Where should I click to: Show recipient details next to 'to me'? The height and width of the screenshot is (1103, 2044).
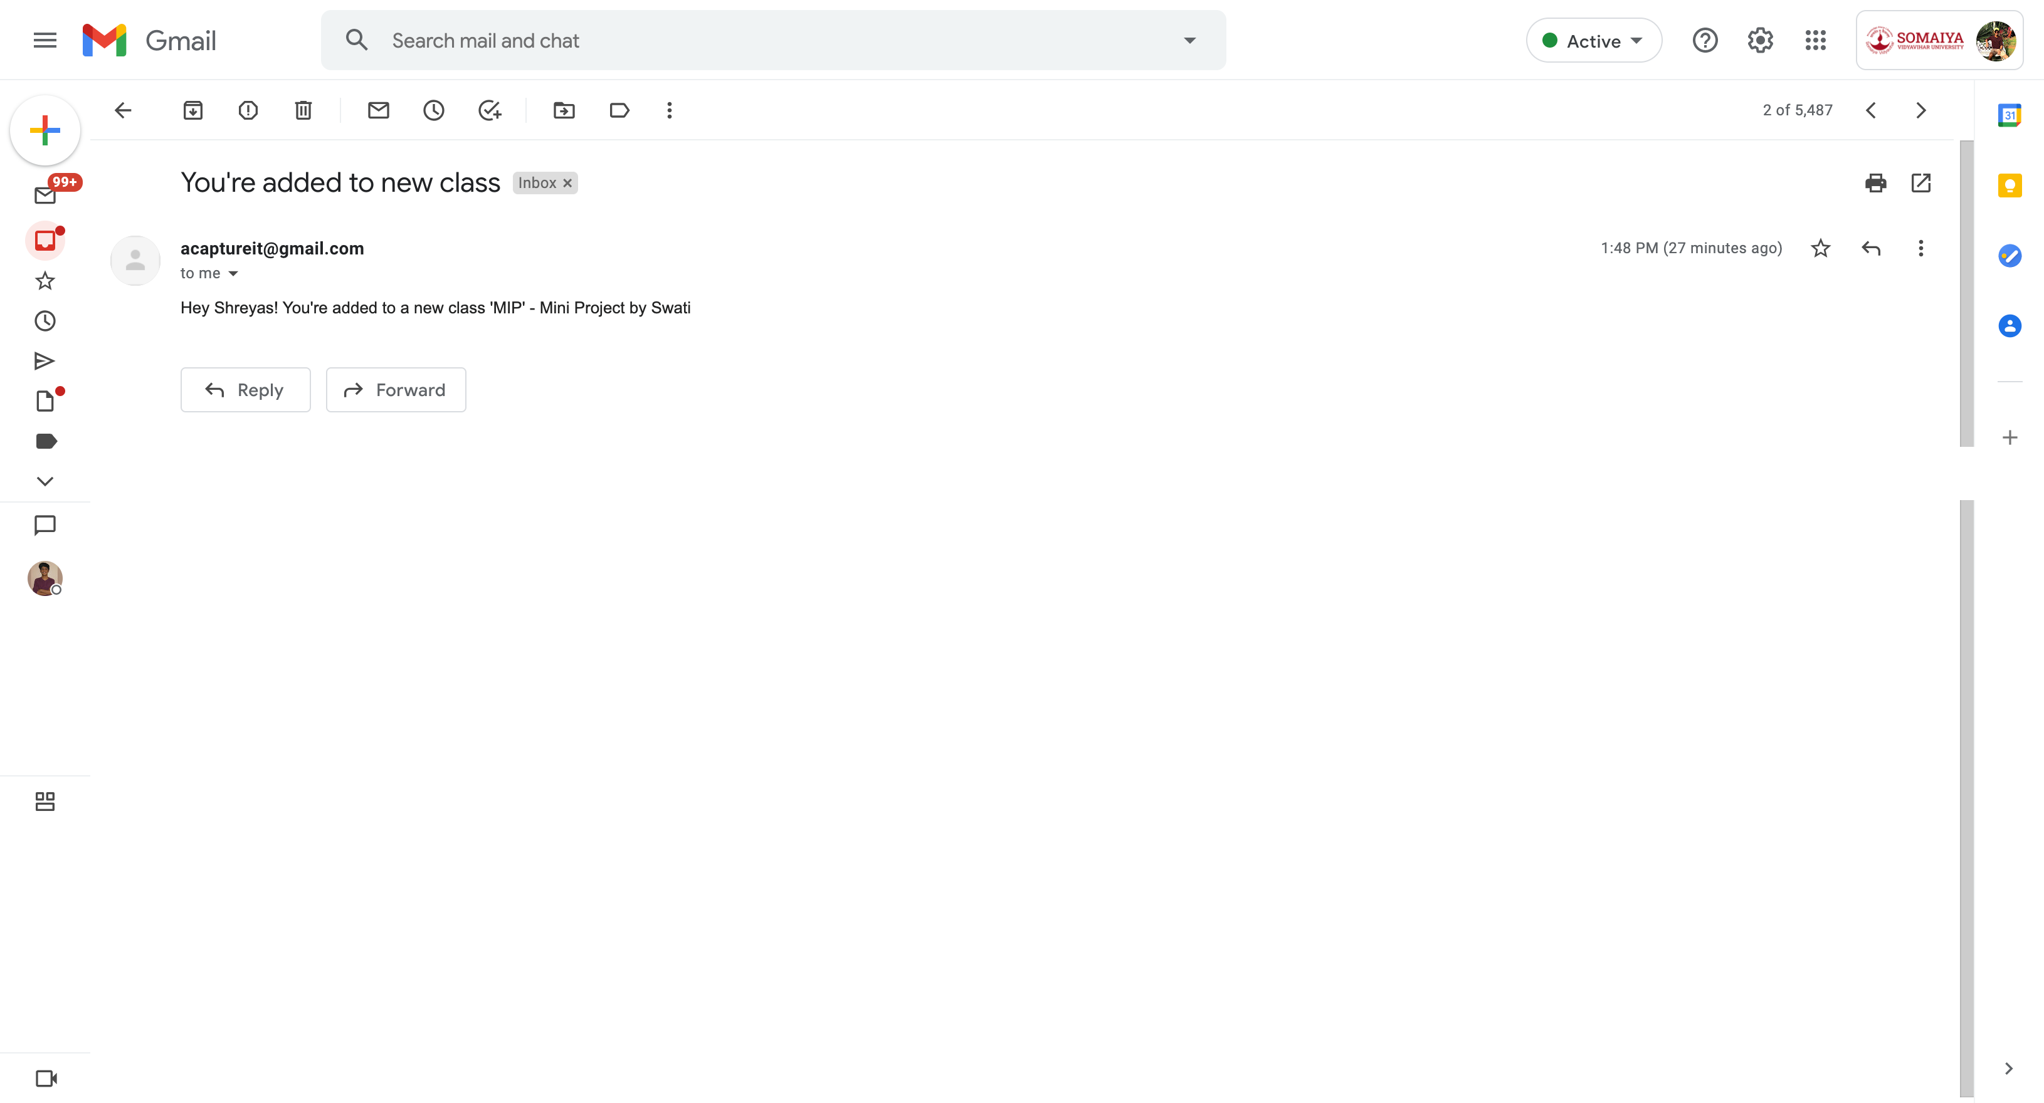click(233, 274)
